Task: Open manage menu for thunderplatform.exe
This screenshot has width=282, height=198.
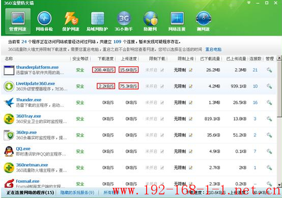Action: [269, 70]
